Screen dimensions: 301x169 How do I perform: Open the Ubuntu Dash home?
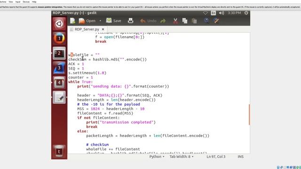click(59, 24)
